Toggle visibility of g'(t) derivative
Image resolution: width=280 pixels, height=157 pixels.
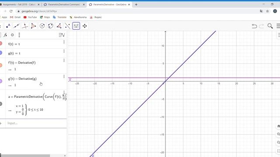(x=1, y=81)
